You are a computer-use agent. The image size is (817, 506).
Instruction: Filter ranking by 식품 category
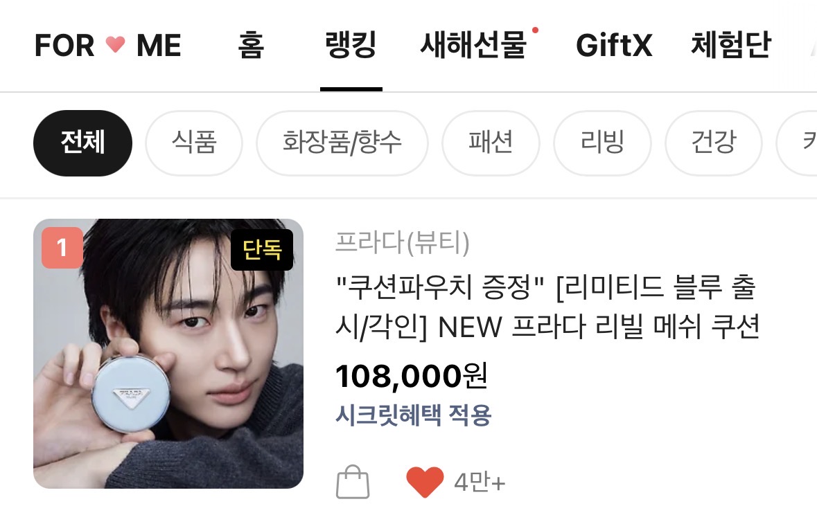[x=194, y=143]
